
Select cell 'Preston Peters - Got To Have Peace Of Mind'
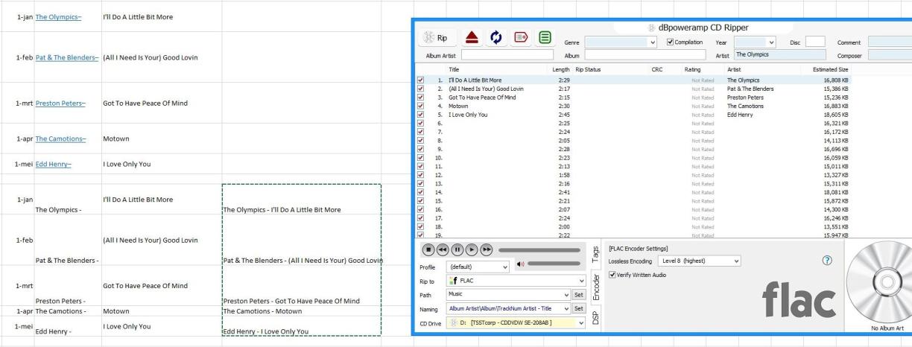point(302,286)
